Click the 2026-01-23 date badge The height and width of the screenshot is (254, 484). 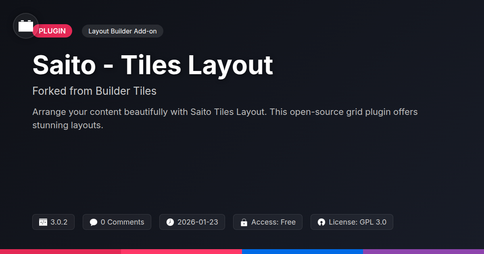(198, 222)
